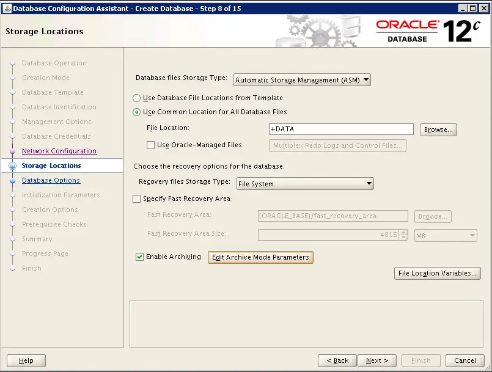Click the Progress Page step
Screen dimensions: 492x372
(45, 253)
